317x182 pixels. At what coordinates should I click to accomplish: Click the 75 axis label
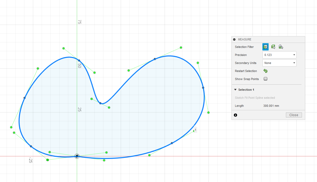[79, 22]
